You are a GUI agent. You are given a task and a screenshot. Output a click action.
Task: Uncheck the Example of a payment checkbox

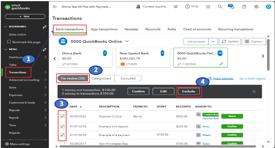(x=62, y=135)
